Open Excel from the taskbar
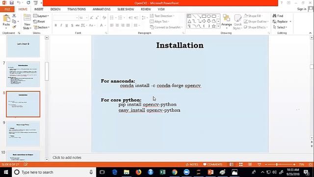314x177 pixels. pos(162,172)
